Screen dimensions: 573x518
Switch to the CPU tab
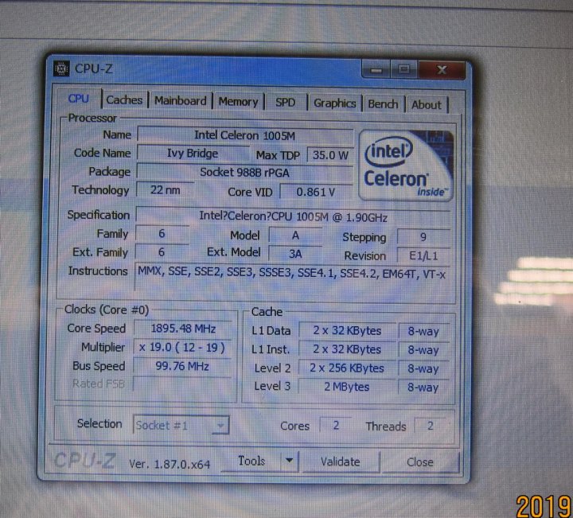79,99
